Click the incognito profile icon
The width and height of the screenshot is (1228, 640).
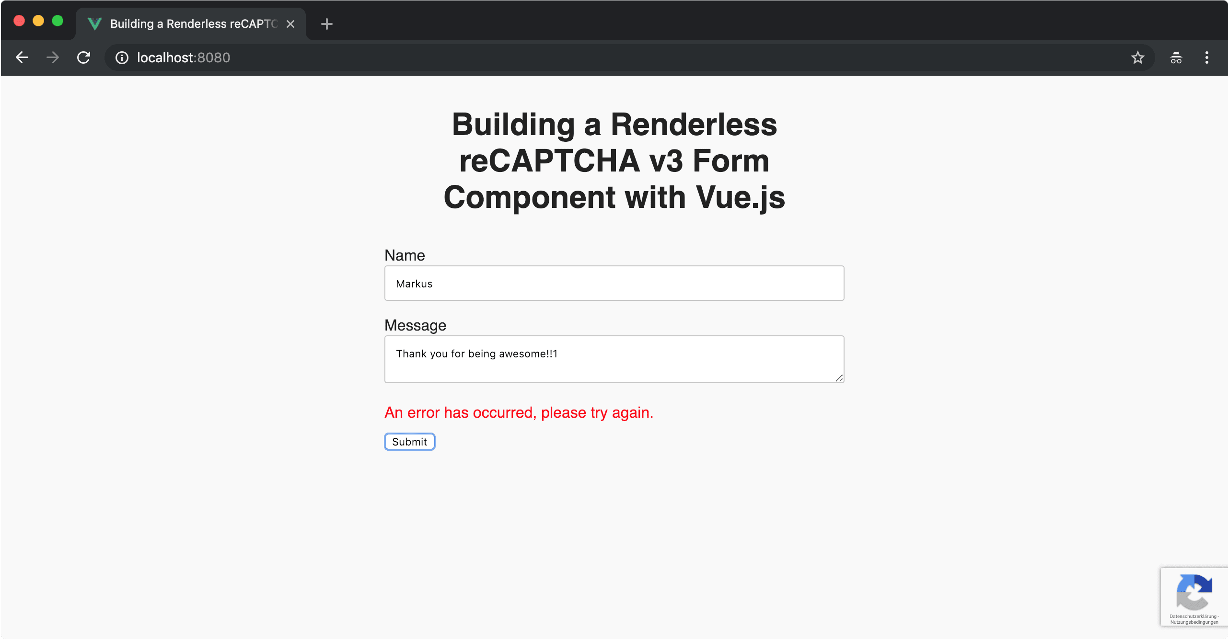1176,57
